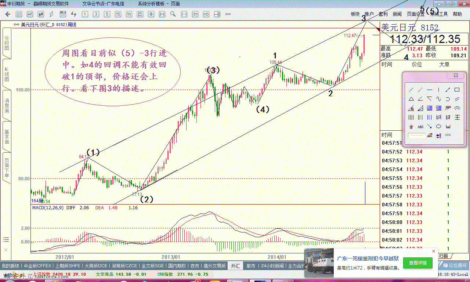Select the 1h period button

[129, 14]
